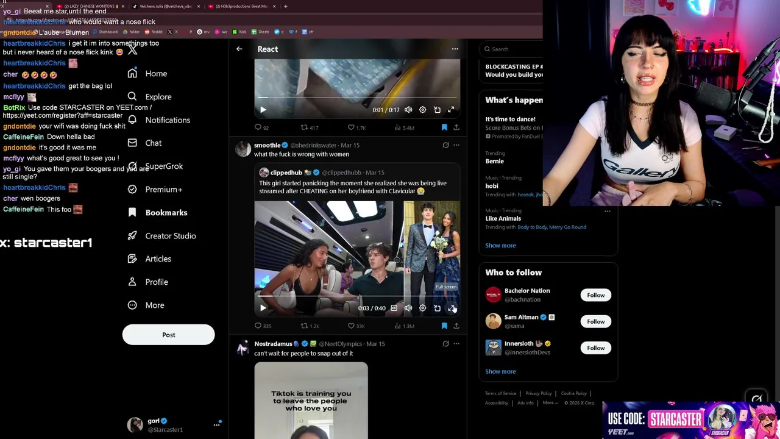The height and width of the screenshot is (439, 780).
Task: Open Grok icon on Nostradamus's post
Action: click(x=445, y=344)
